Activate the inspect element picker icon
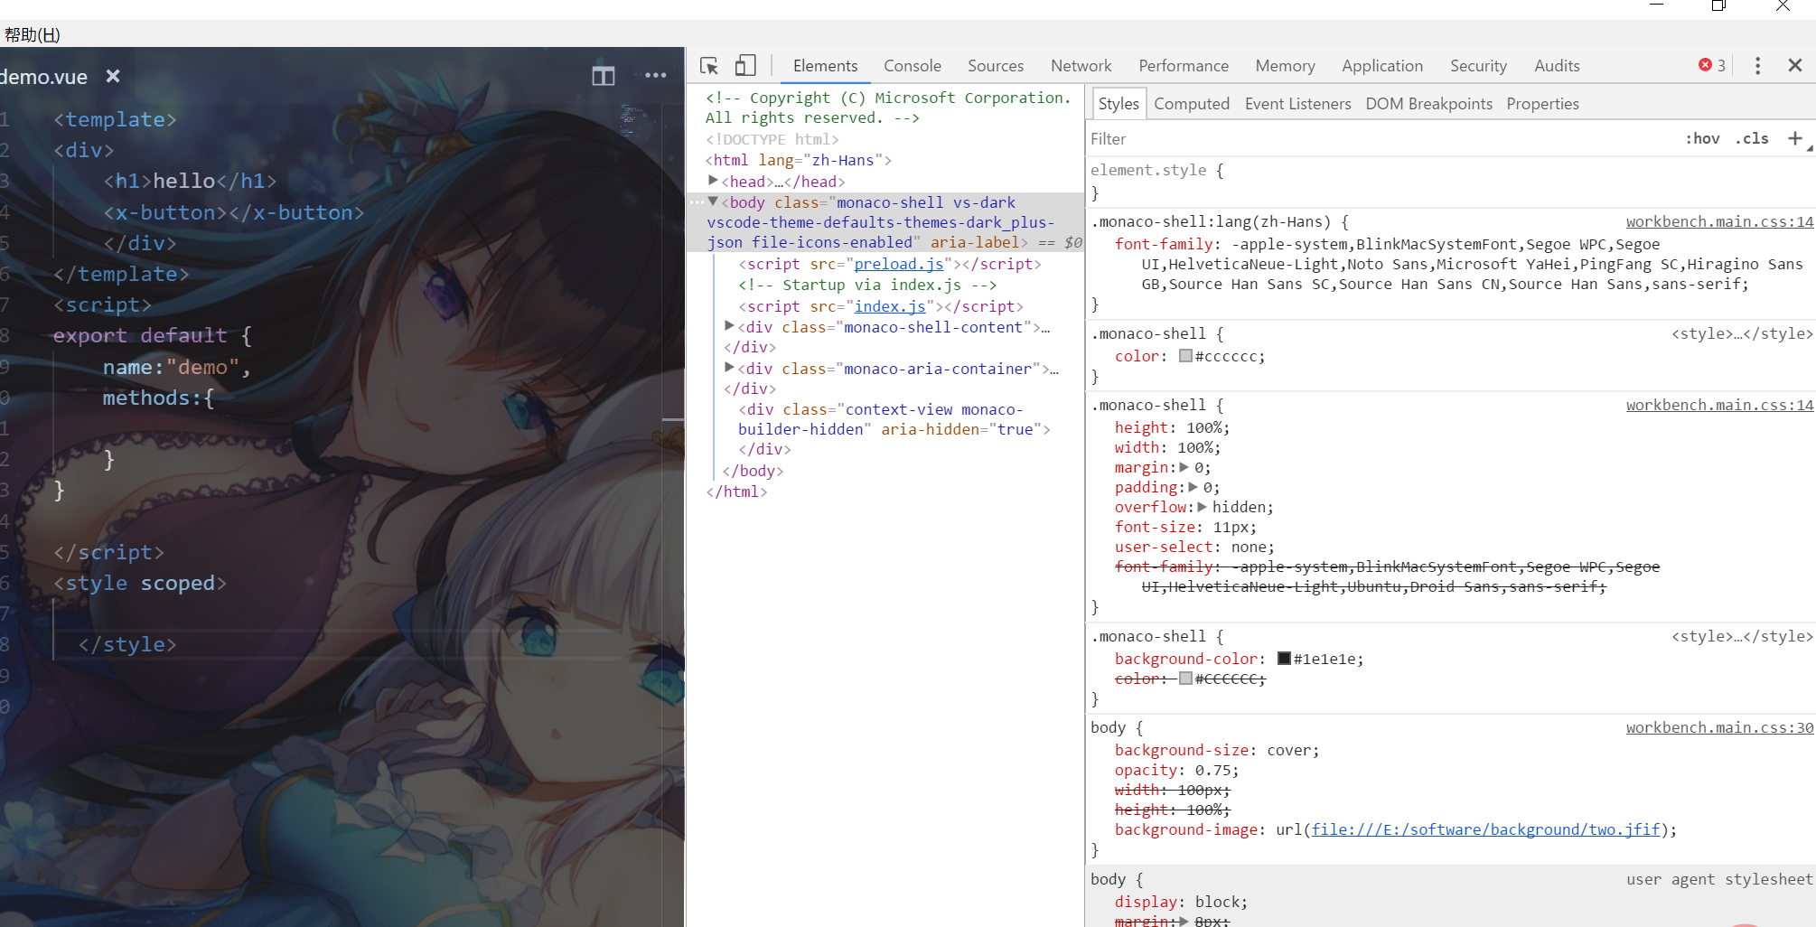1816x927 pixels. tap(709, 66)
